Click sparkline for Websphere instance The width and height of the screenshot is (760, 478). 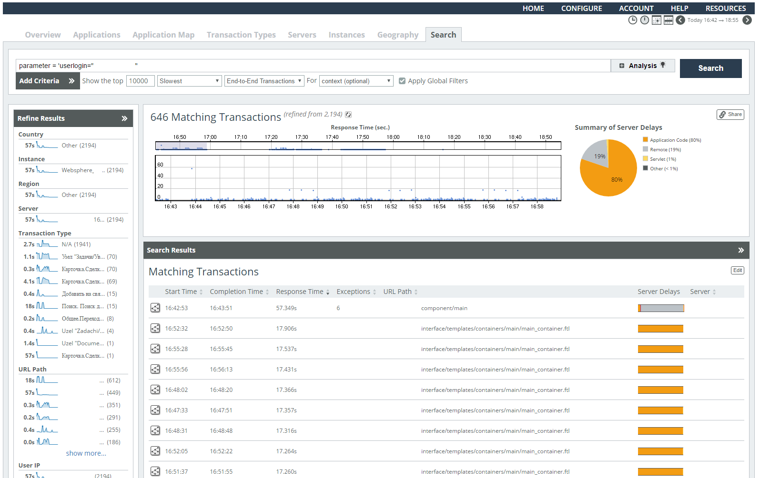pyautogui.click(x=47, y=170)
